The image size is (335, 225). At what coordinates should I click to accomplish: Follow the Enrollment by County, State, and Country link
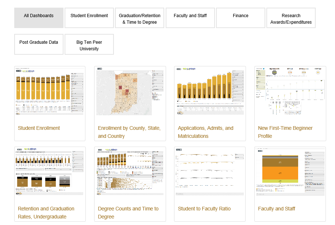129,132
